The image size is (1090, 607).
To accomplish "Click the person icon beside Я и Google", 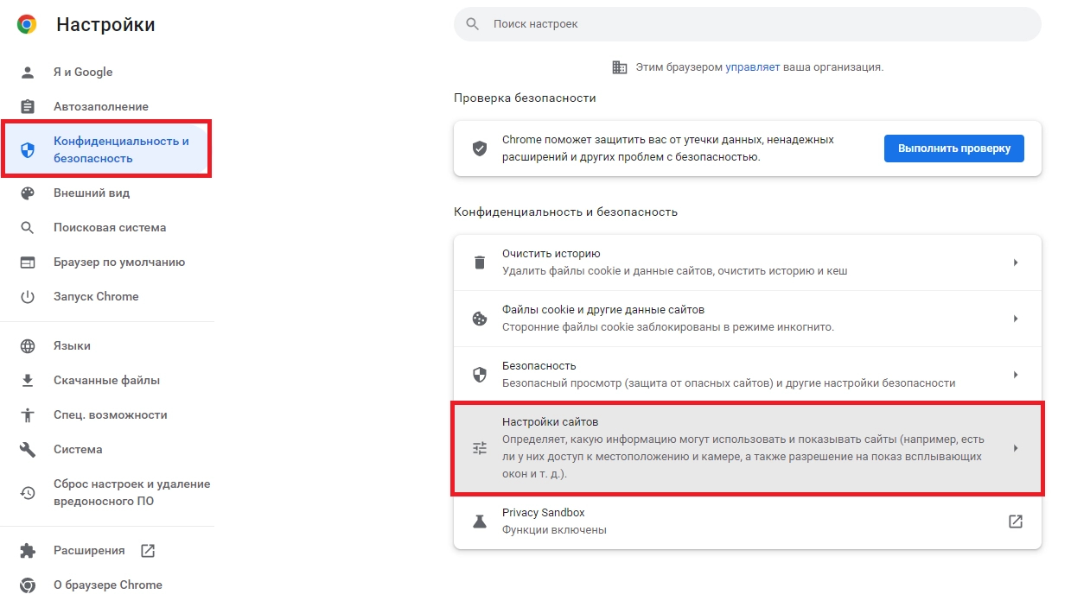I will pyautogui.click(x=28, y=73).
